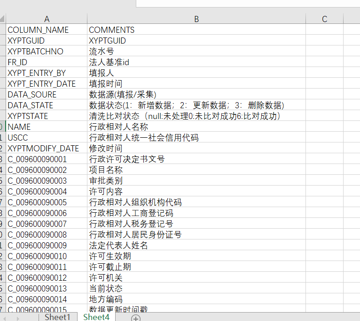The height and width of the screenshot is (321, 360).
Task: Add a new sheet with plus icon
Action: click(136, 318)
